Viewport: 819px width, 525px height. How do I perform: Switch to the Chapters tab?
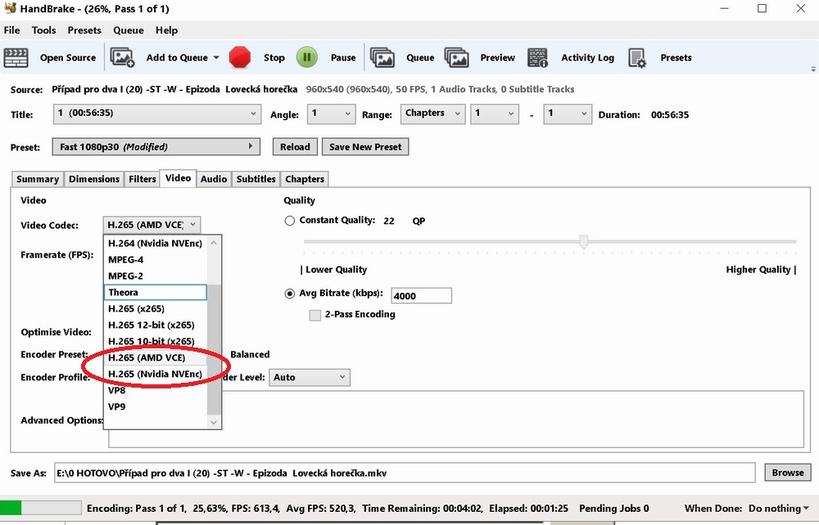pyautogui.click(x=305, y=179)
